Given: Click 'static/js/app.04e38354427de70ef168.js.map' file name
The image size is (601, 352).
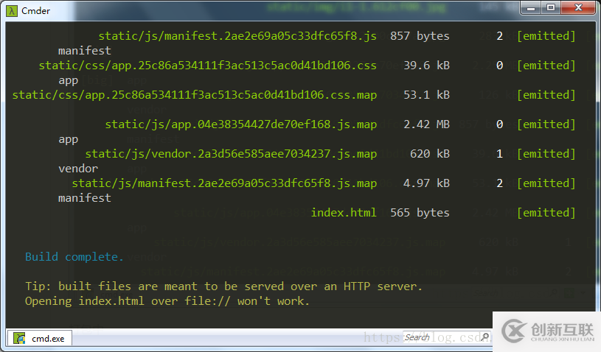Looking at the screenshot, I should (240, 124).
